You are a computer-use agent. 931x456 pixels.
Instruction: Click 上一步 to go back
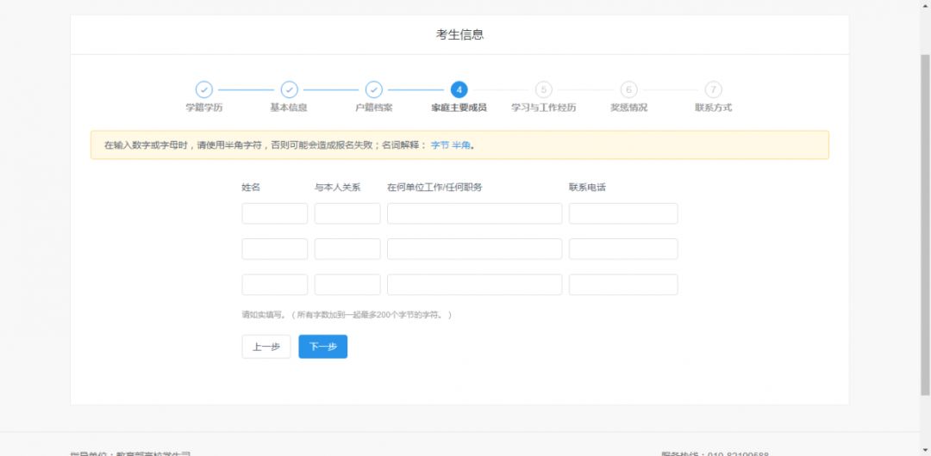coord(266,347)
